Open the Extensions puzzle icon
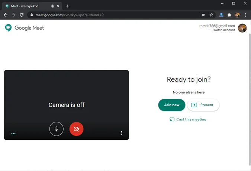The height and width of the screenshot is (171, 251). 229,15
